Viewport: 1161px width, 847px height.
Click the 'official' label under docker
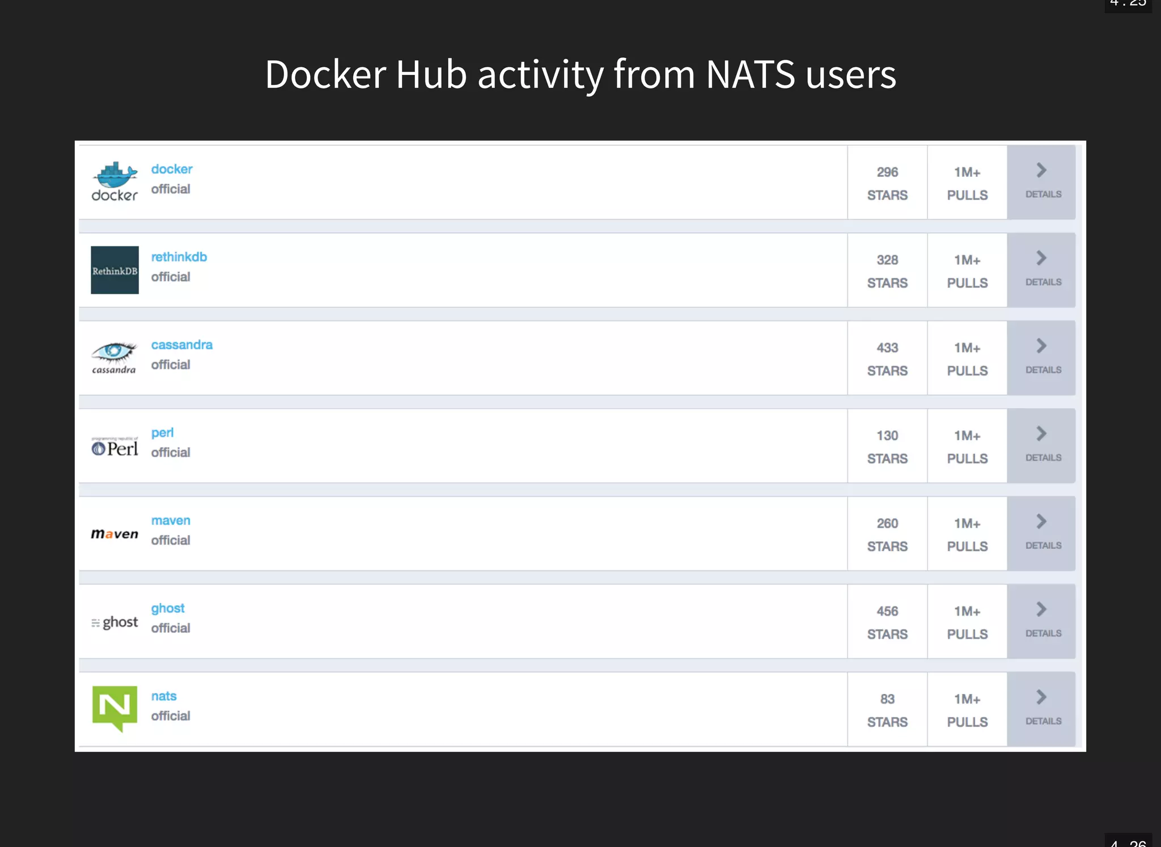[x=171, y=189]
